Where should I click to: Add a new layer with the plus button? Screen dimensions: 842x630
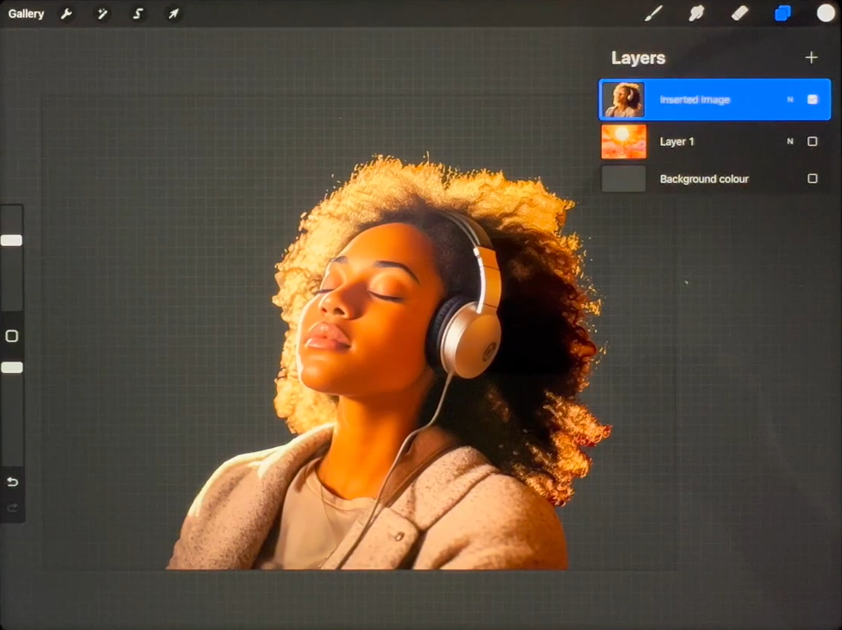click(811, 57)
